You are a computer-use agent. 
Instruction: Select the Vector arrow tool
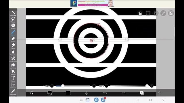coord(13,72)
